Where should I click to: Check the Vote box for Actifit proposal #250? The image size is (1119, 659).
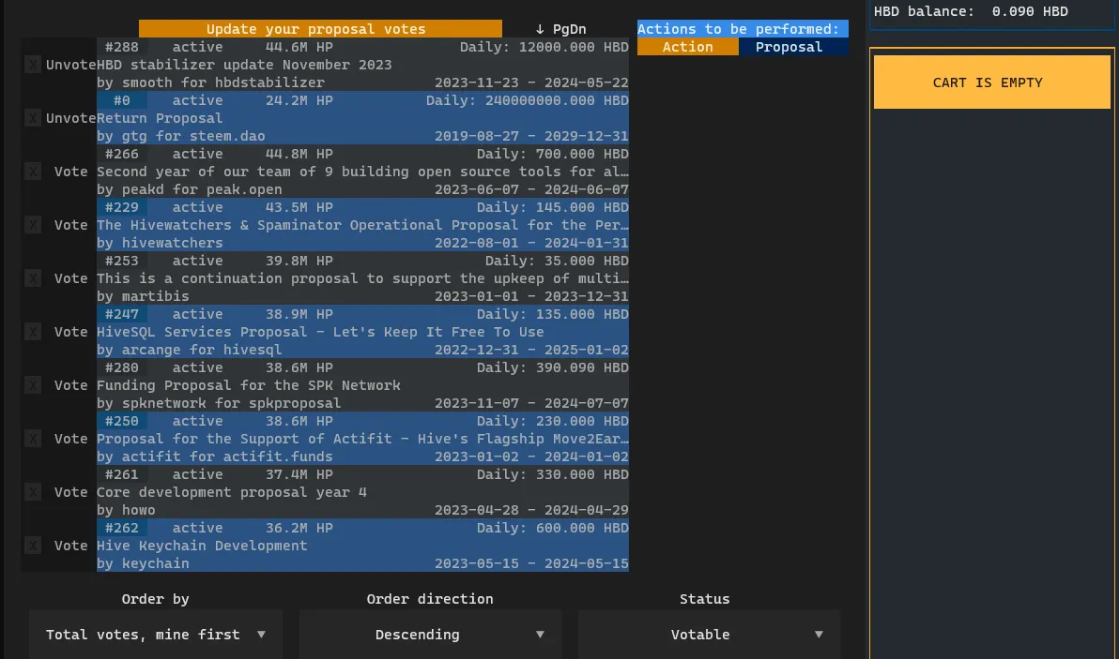33,439
